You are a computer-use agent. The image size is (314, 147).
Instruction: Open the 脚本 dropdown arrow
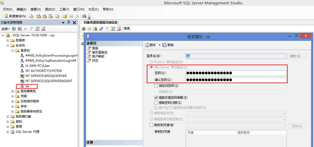[x=159, y=45]
